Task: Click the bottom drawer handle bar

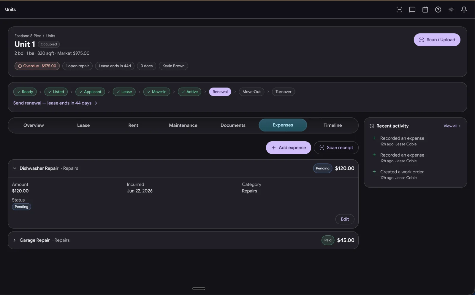Action: 199,288
